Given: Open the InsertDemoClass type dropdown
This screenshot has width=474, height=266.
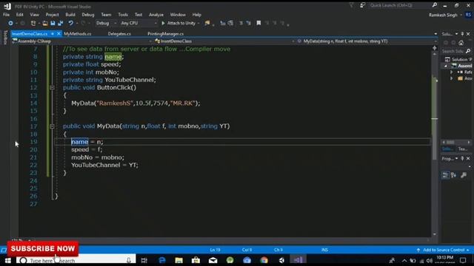Looking at the screenshot, I should [x=224, y=41].
